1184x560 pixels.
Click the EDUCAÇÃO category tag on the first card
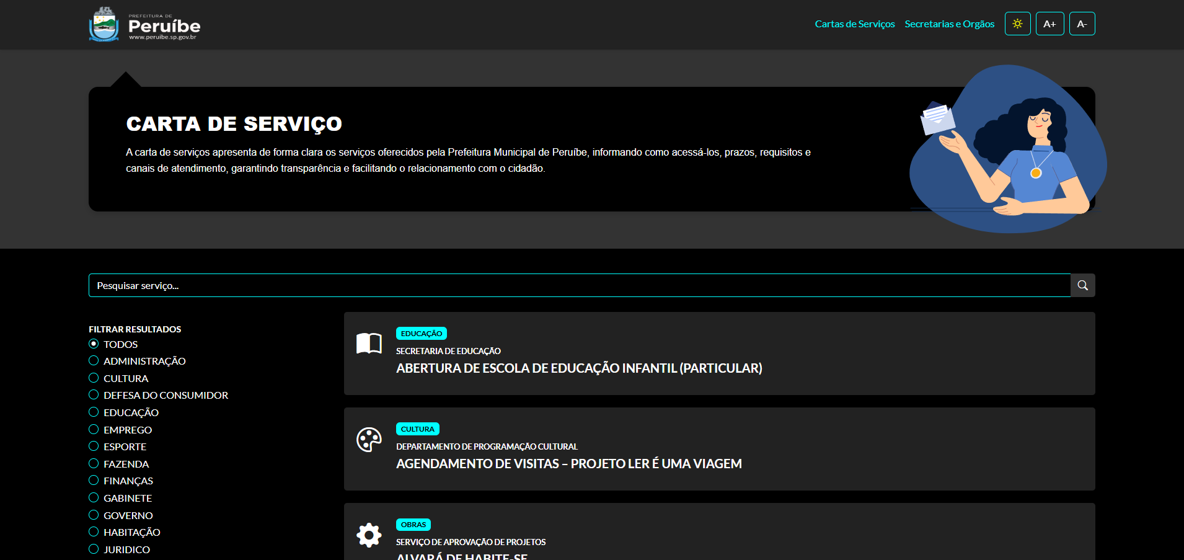tap(422, 334)
